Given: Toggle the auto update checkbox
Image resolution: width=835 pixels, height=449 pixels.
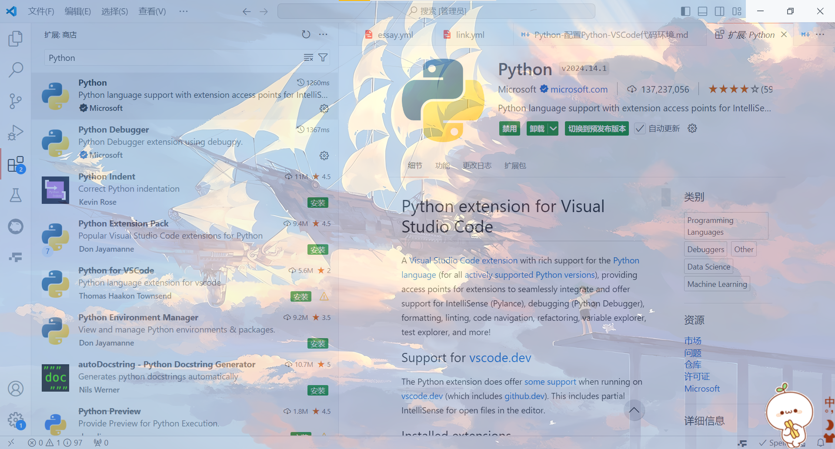Looking at the screenshot, I should (640, 129).
